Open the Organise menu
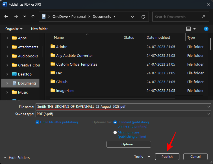213x164 pixels. [14, 29]
